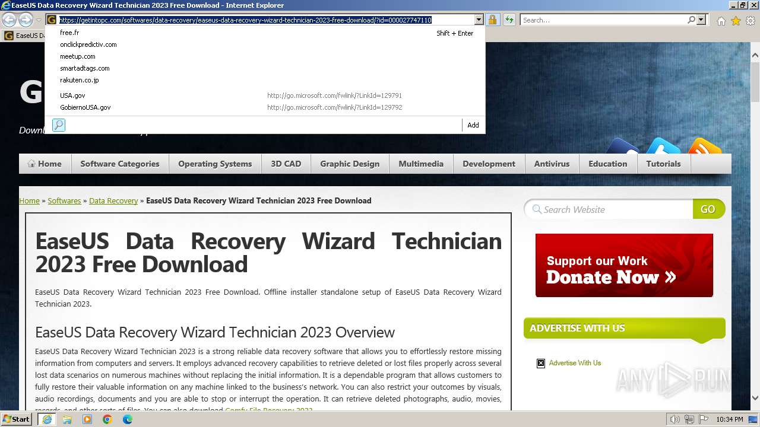Focus the IE Search box
The width and height of the screenshot is (760, 427).
point(603,20)
